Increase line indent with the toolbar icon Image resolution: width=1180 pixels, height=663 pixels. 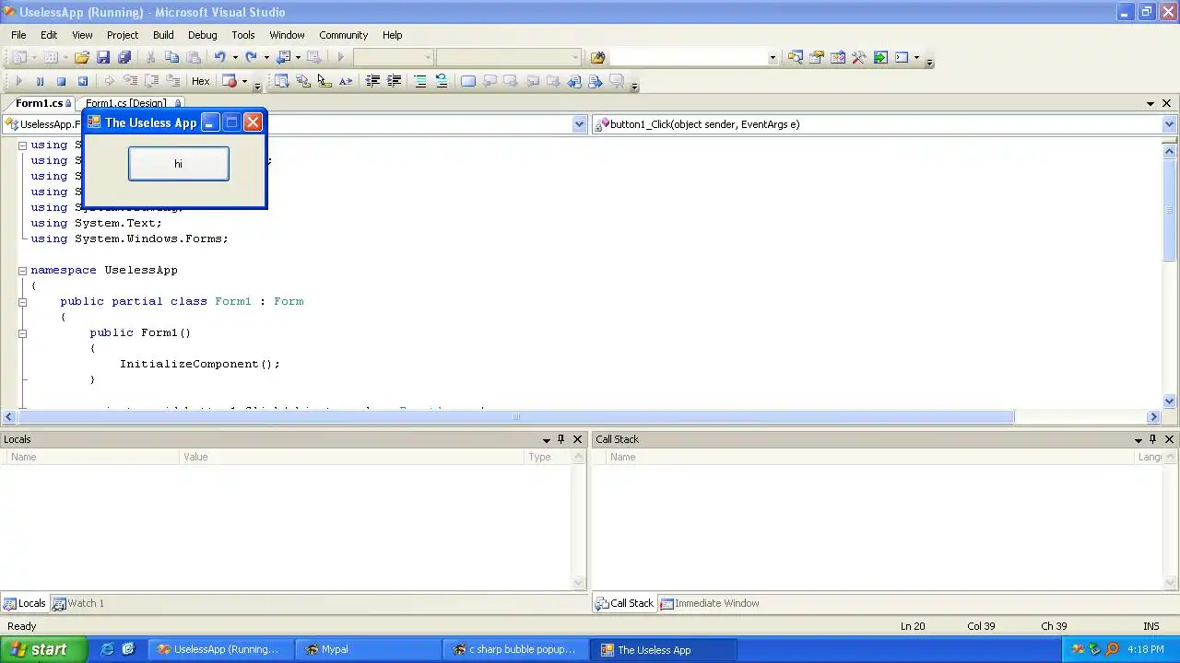(394, 81)
